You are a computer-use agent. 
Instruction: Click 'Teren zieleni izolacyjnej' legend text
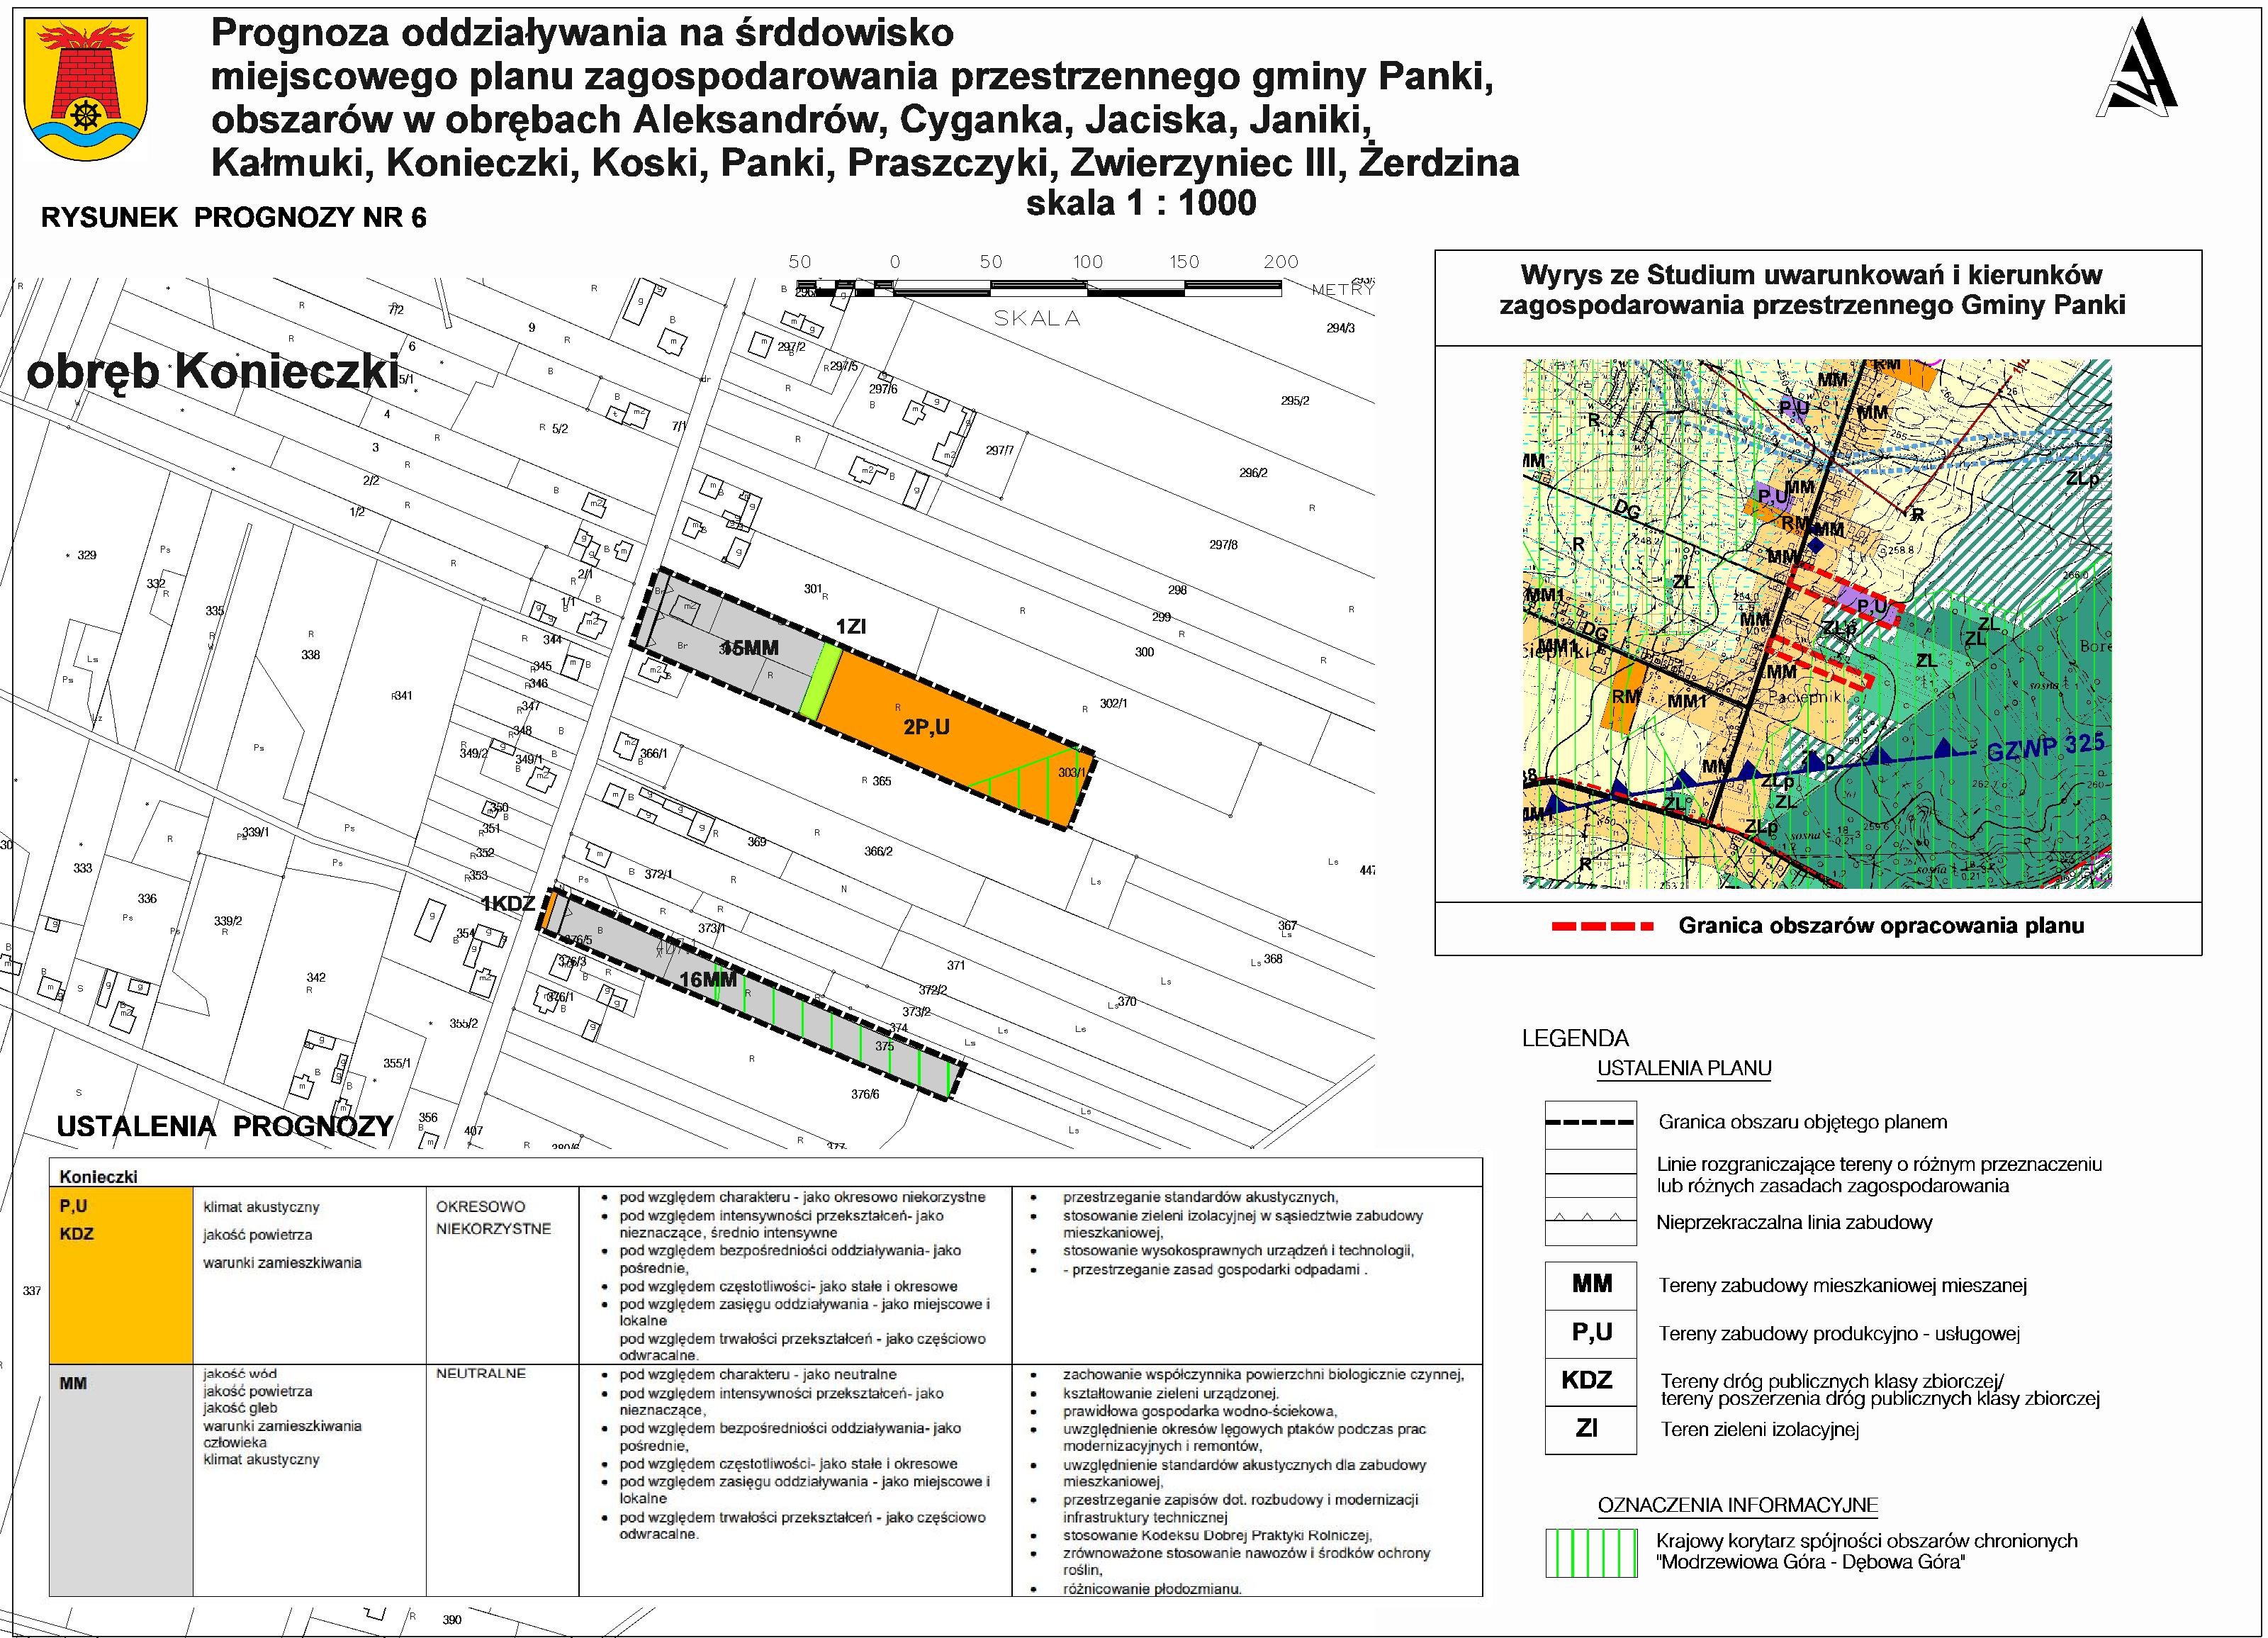coord(1760,1429)
